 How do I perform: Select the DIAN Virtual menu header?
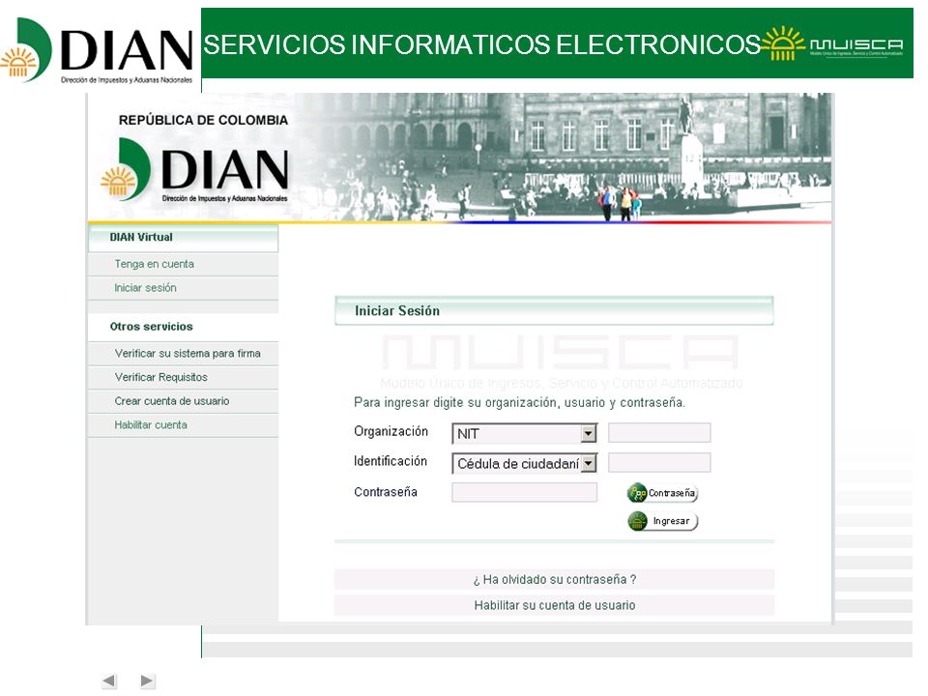[183, 238]
